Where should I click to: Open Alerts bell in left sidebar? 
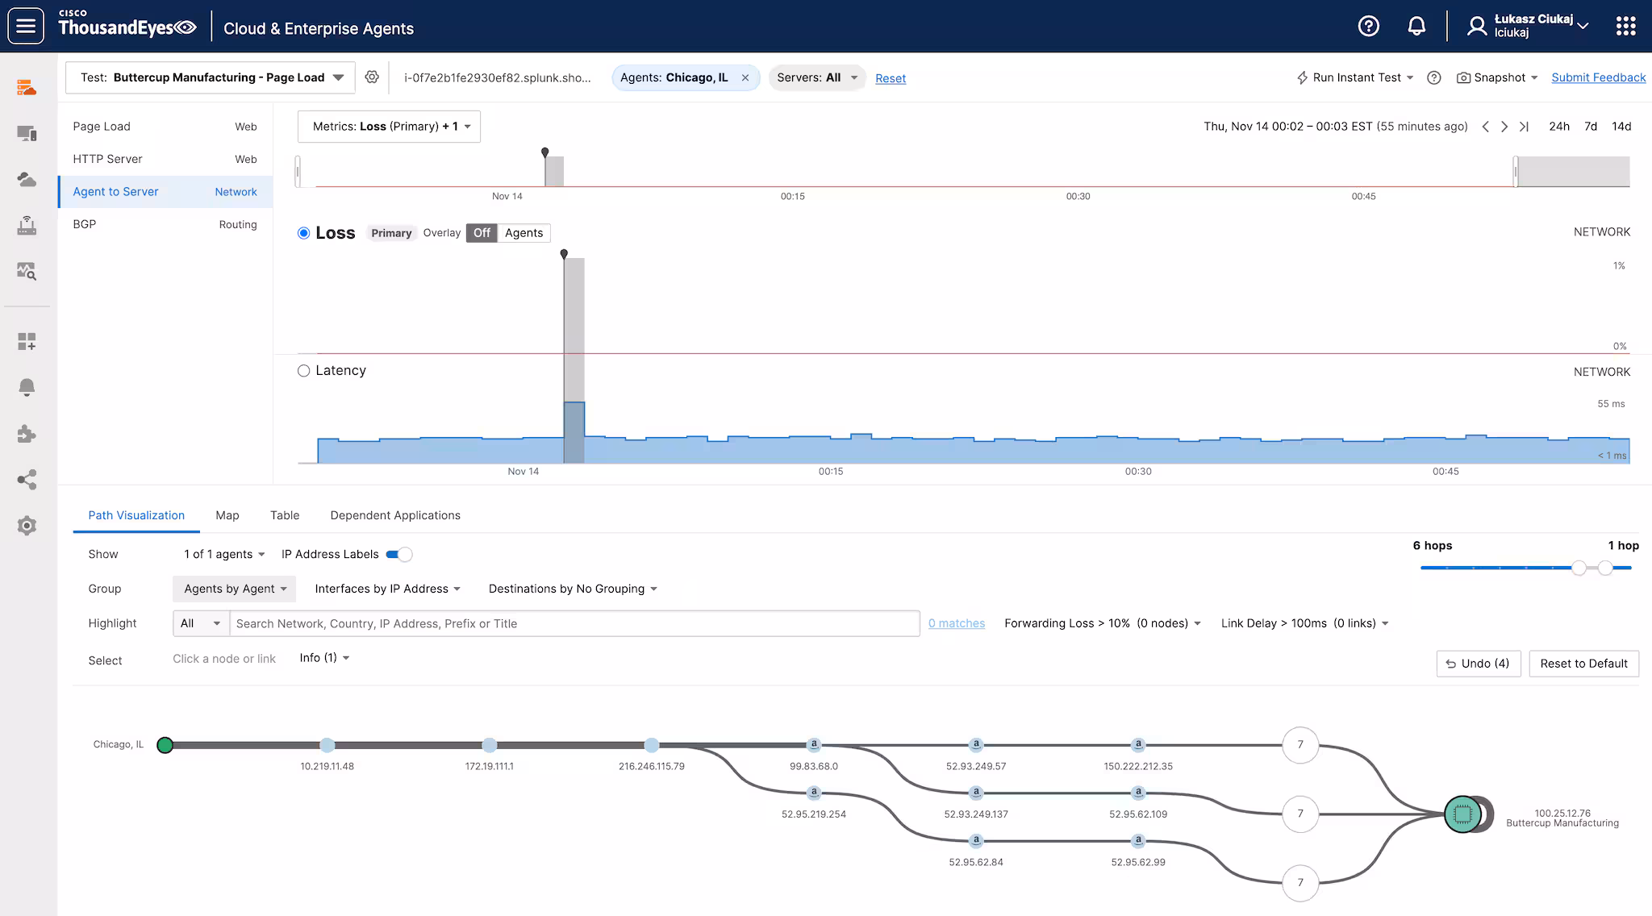[x=27, y=388]
